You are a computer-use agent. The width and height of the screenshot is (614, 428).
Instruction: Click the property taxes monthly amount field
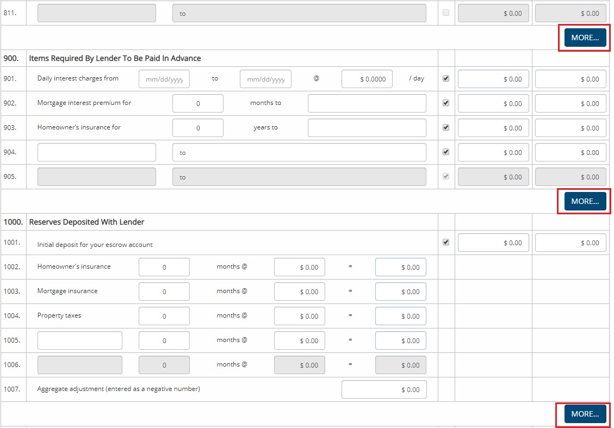coord(300,316)
